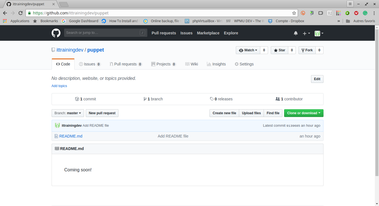Switch to the Projects tab
Viewport: 379px width, 206px height.
click(x=164, y=64)
